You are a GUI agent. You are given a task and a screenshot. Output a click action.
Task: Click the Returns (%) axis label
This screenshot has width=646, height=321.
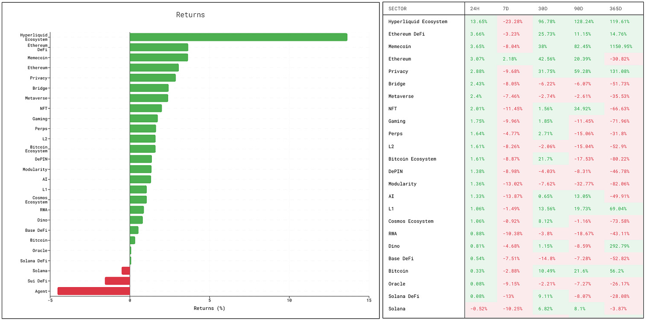click(x=209, y=308)
